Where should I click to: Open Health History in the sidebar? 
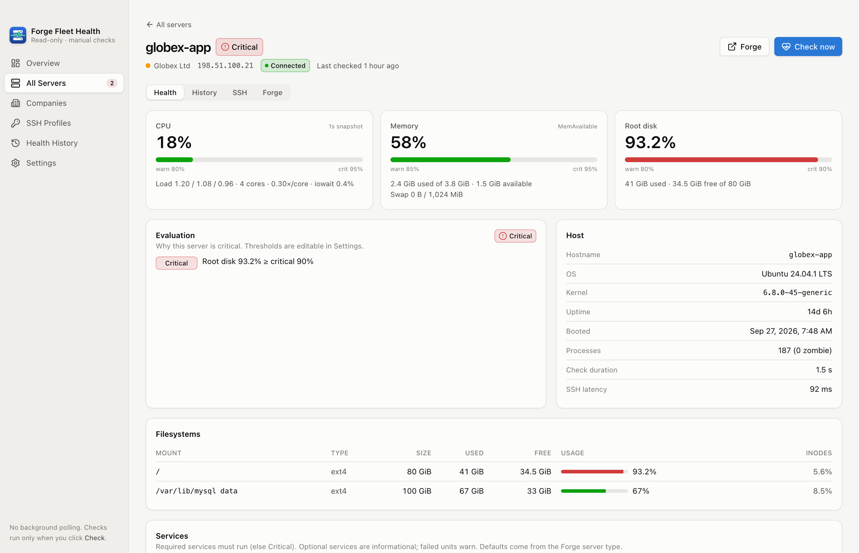point(64,143)
